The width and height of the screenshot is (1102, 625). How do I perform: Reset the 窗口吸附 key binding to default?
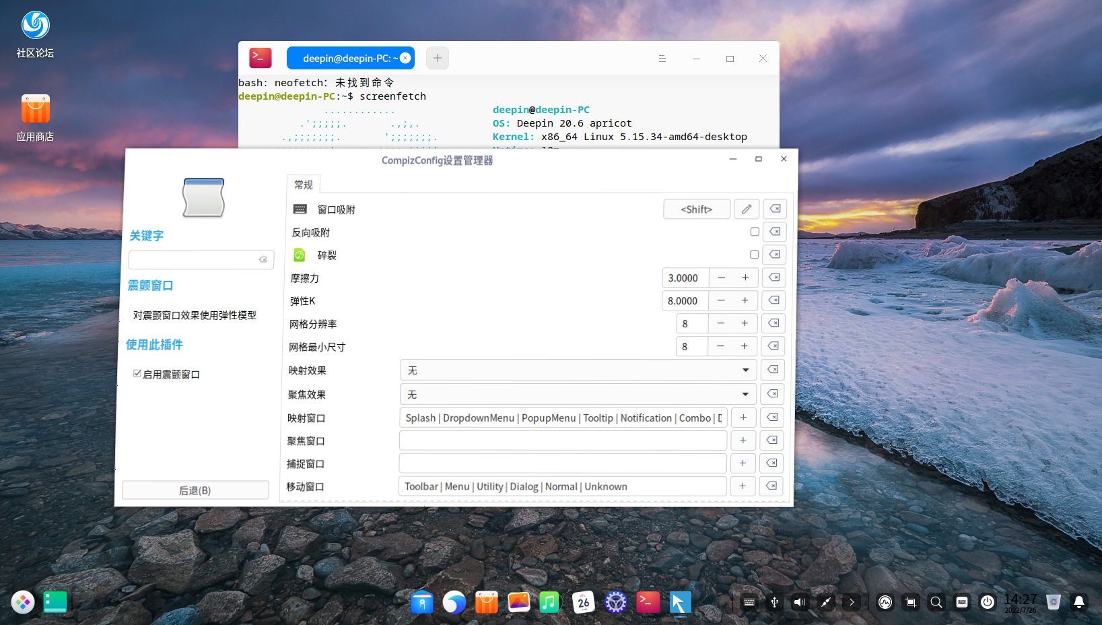(x=775, y=209)
